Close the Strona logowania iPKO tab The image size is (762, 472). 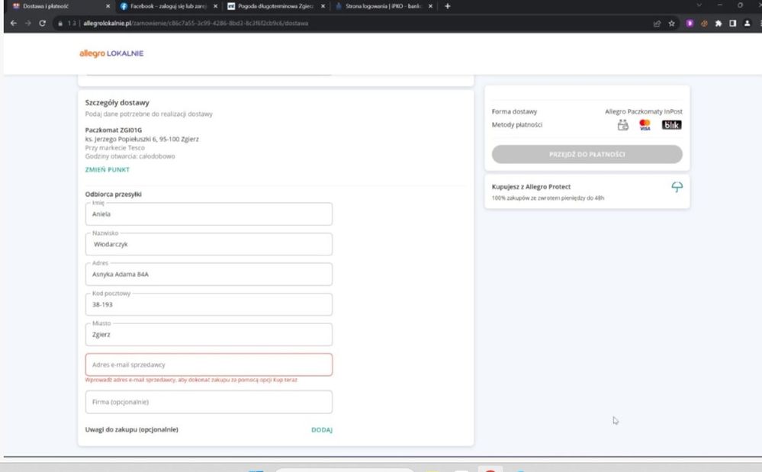pyautogui.click(x=430, y=6)
